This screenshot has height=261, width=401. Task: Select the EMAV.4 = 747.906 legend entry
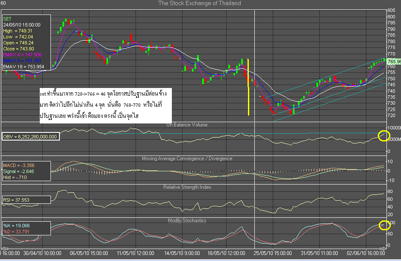(22, 55)
